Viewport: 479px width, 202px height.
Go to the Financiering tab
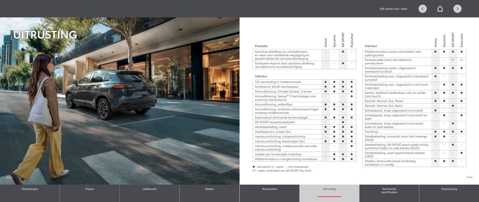[449, 189]
